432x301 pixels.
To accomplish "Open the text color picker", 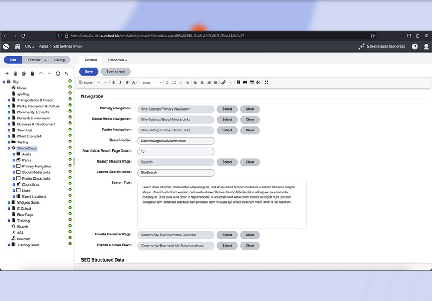I will [x=135, y=83].
